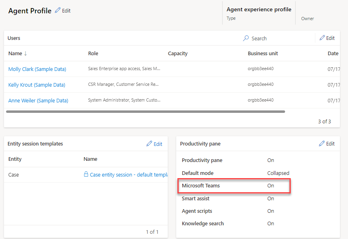The image size is (348, 239).
Task: Click the 'Productivity pane' setting label
Action: pos(202,160)
